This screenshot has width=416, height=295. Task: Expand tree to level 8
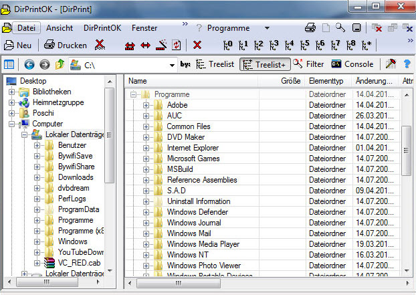click(x=350, y=45)
